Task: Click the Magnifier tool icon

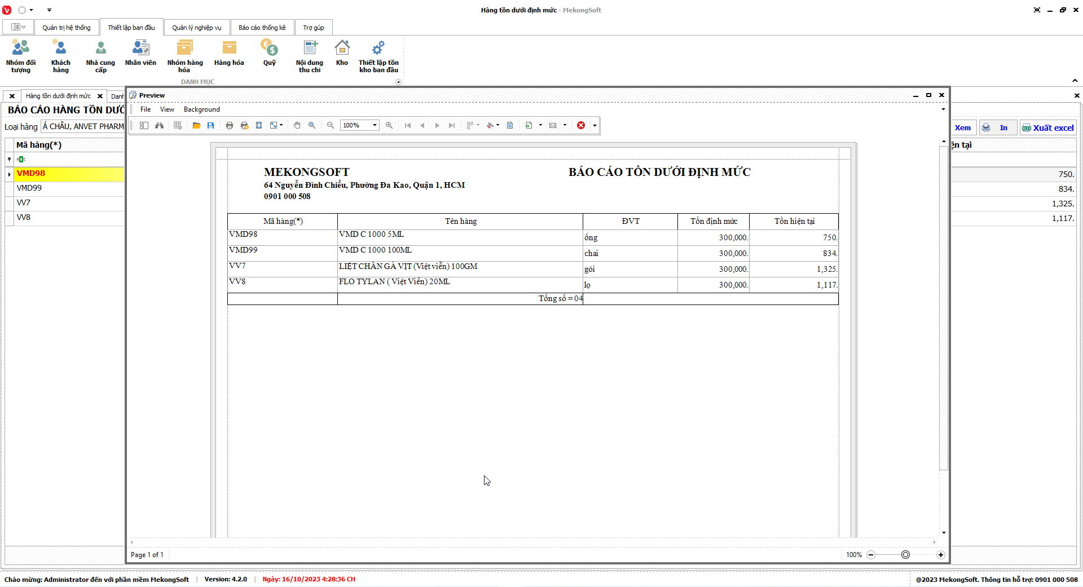Action: 312,125
